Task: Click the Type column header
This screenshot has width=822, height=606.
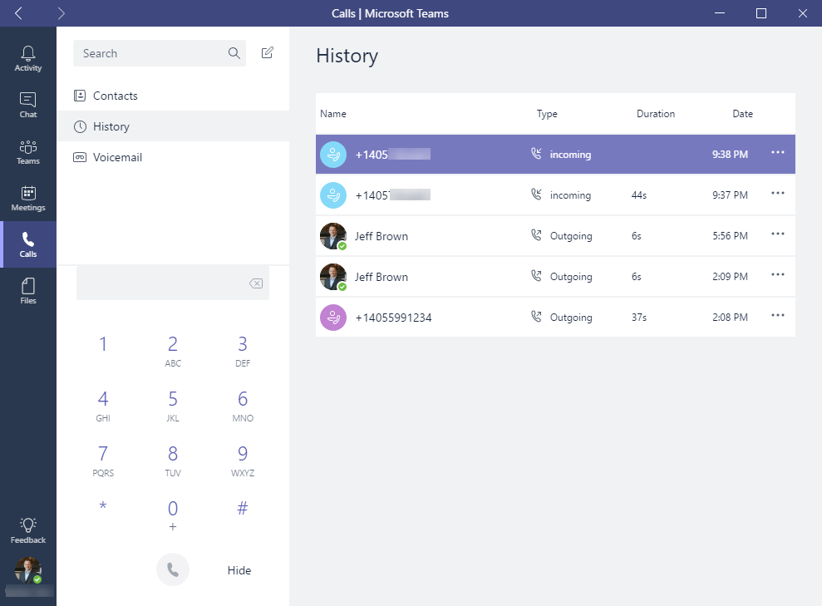Action: point(547,114)
